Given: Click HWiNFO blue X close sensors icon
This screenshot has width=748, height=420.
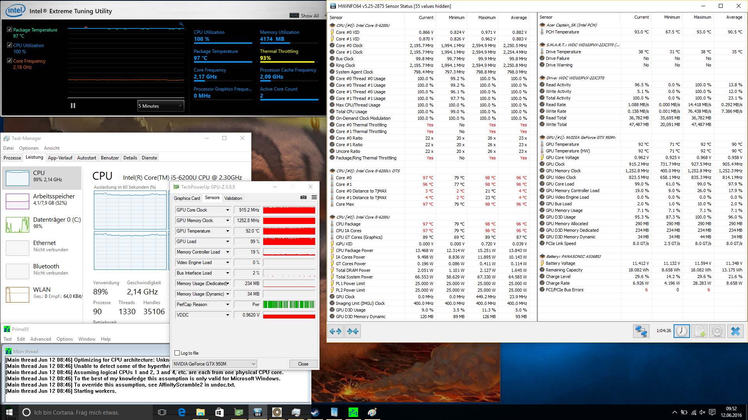Looking at the screenshot, I should [x=735, y=331].
